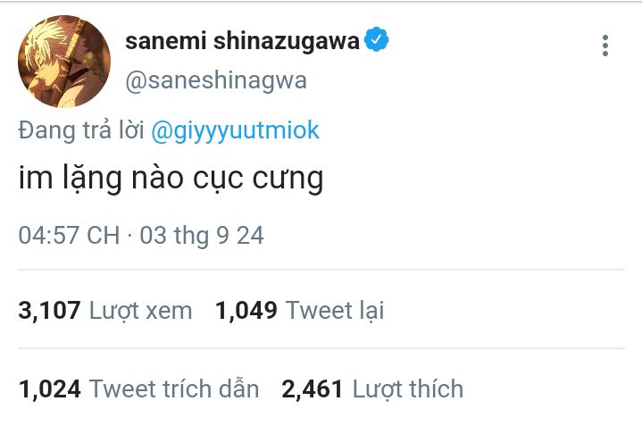
Task: Click the "Đang trả lời" label
Action: [x=81, y=130]
